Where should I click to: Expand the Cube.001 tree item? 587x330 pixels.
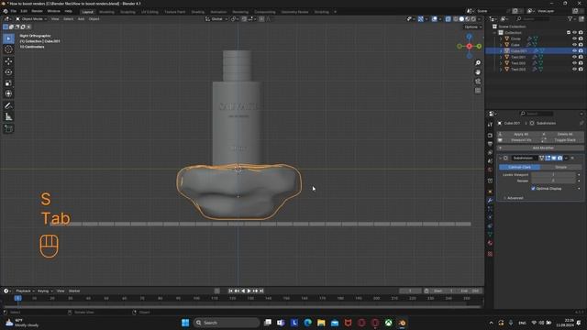tap(501, 51)
